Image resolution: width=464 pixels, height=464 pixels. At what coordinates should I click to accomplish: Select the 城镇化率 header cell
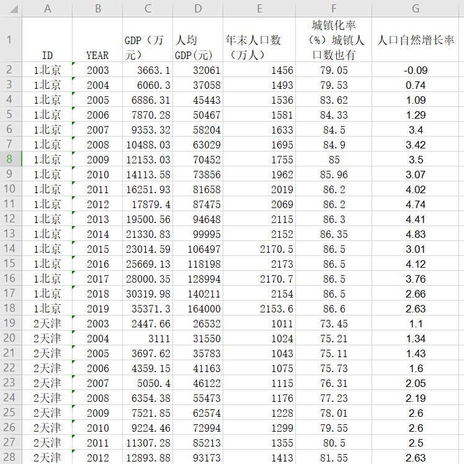coord(334,40)
